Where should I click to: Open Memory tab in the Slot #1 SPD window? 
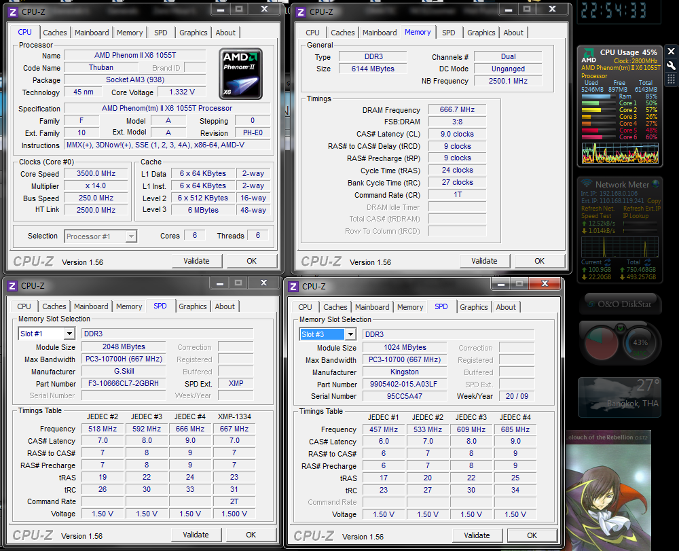[129, 306]
